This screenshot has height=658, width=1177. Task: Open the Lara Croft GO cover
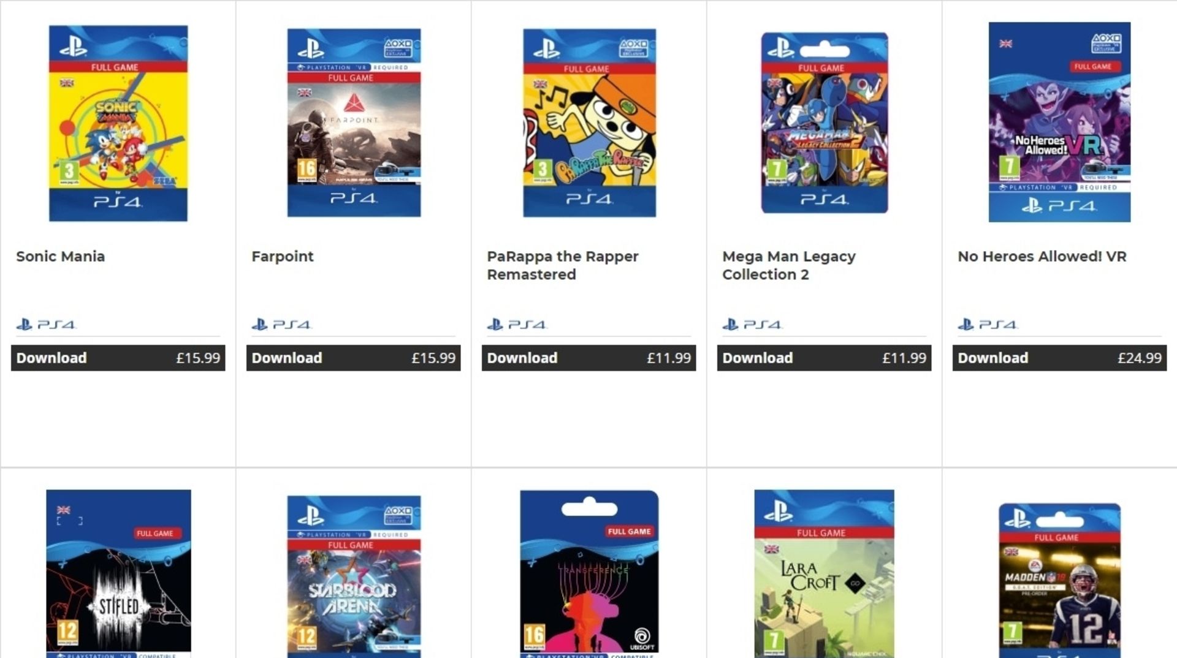pyautogui.click(x=825, y=573)
